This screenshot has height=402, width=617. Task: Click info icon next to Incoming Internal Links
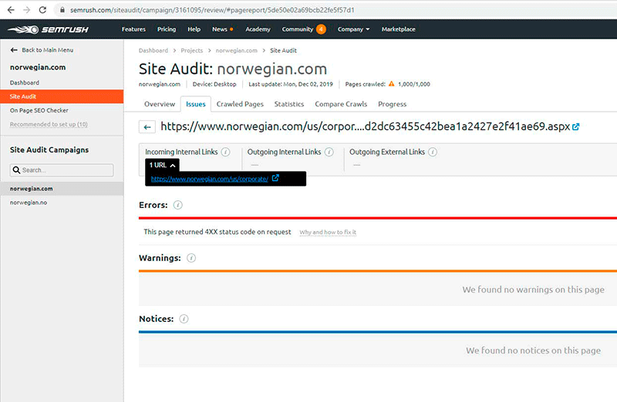point(226,152)
